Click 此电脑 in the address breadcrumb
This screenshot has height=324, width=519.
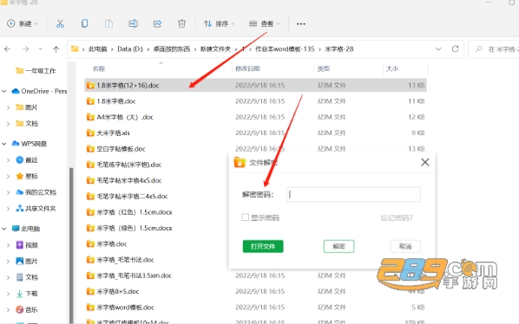[x=98, y=49]
